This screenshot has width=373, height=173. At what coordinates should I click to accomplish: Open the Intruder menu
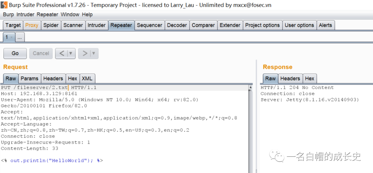[x=26, y=14]
